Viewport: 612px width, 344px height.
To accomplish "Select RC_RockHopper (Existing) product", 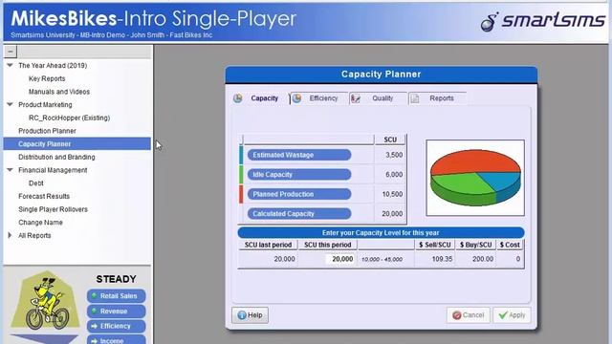I will [69, 118].
